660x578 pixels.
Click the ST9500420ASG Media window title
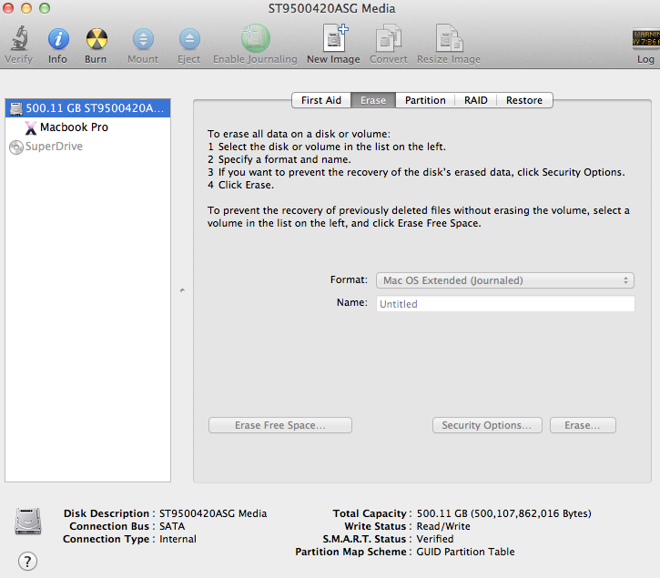coord(331,8)
